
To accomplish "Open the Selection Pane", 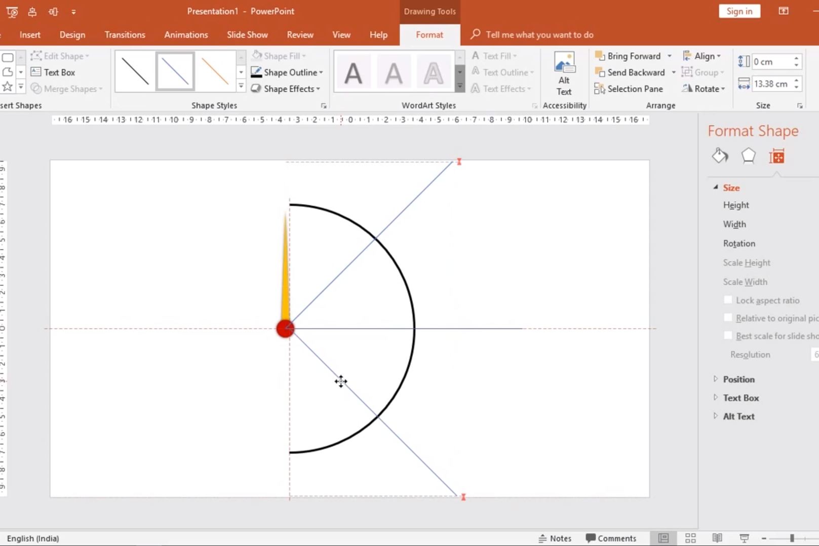I will click(x=629, y=89).
